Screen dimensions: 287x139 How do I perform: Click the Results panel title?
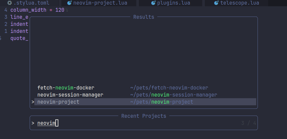[144, 17]
